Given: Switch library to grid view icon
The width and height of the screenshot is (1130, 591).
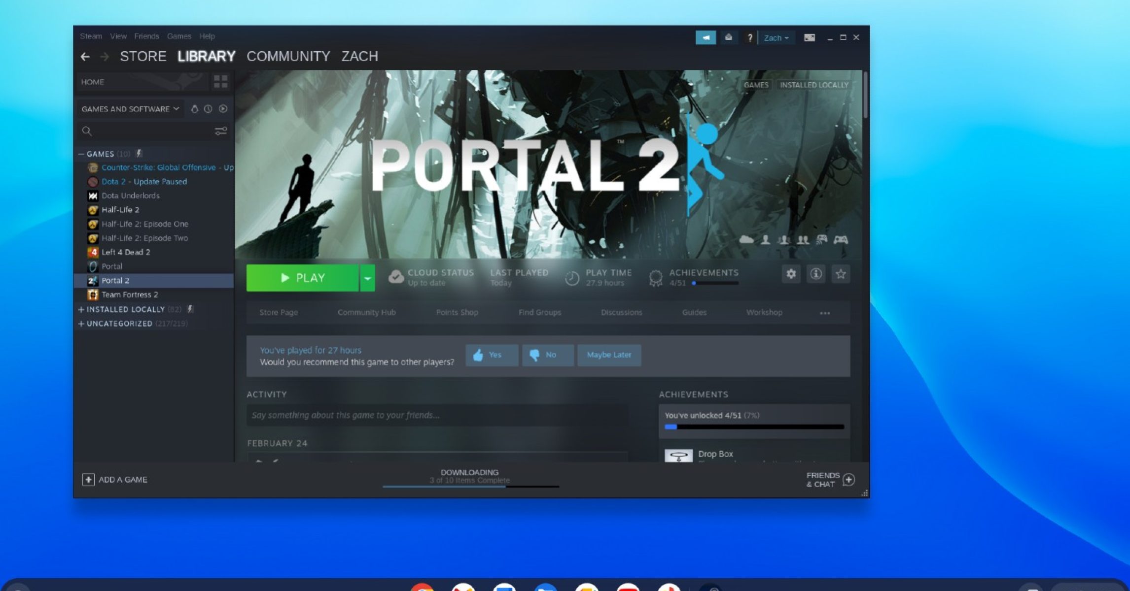Looking at the screenshot, I should click(220, 82).
